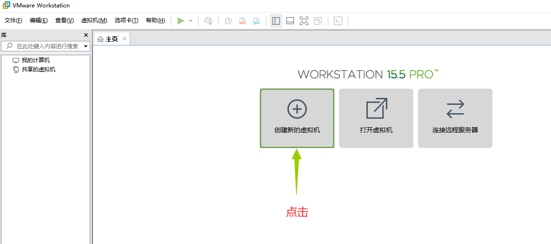Enter full screen mode icon

[x=304, y=21]
